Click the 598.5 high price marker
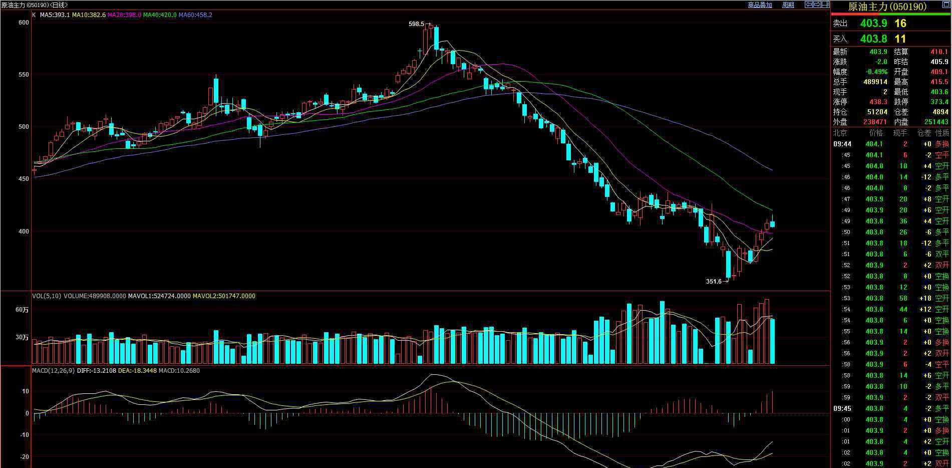The image size is (952, 468). pos(416,24)
